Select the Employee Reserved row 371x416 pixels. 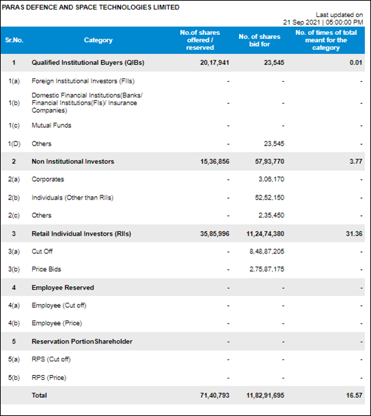pyautogui.click(x=183, y=288)
